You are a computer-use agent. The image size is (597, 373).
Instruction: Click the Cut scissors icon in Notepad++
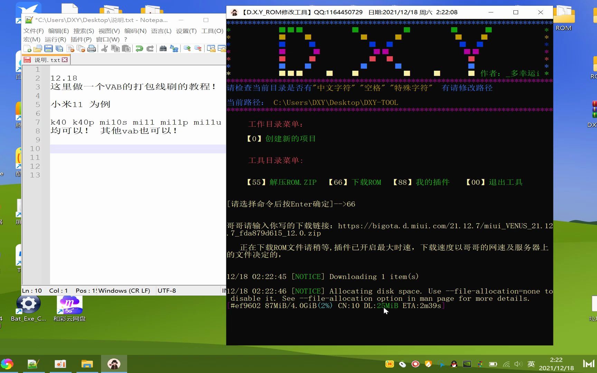[104, 49]
